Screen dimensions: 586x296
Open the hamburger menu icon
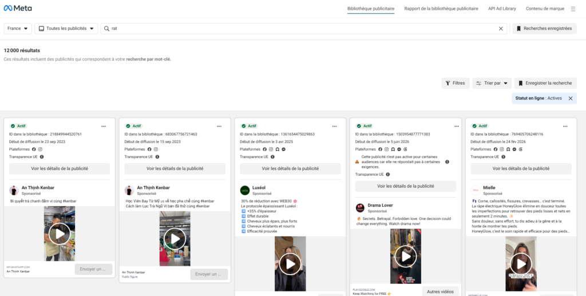point(573,9)
